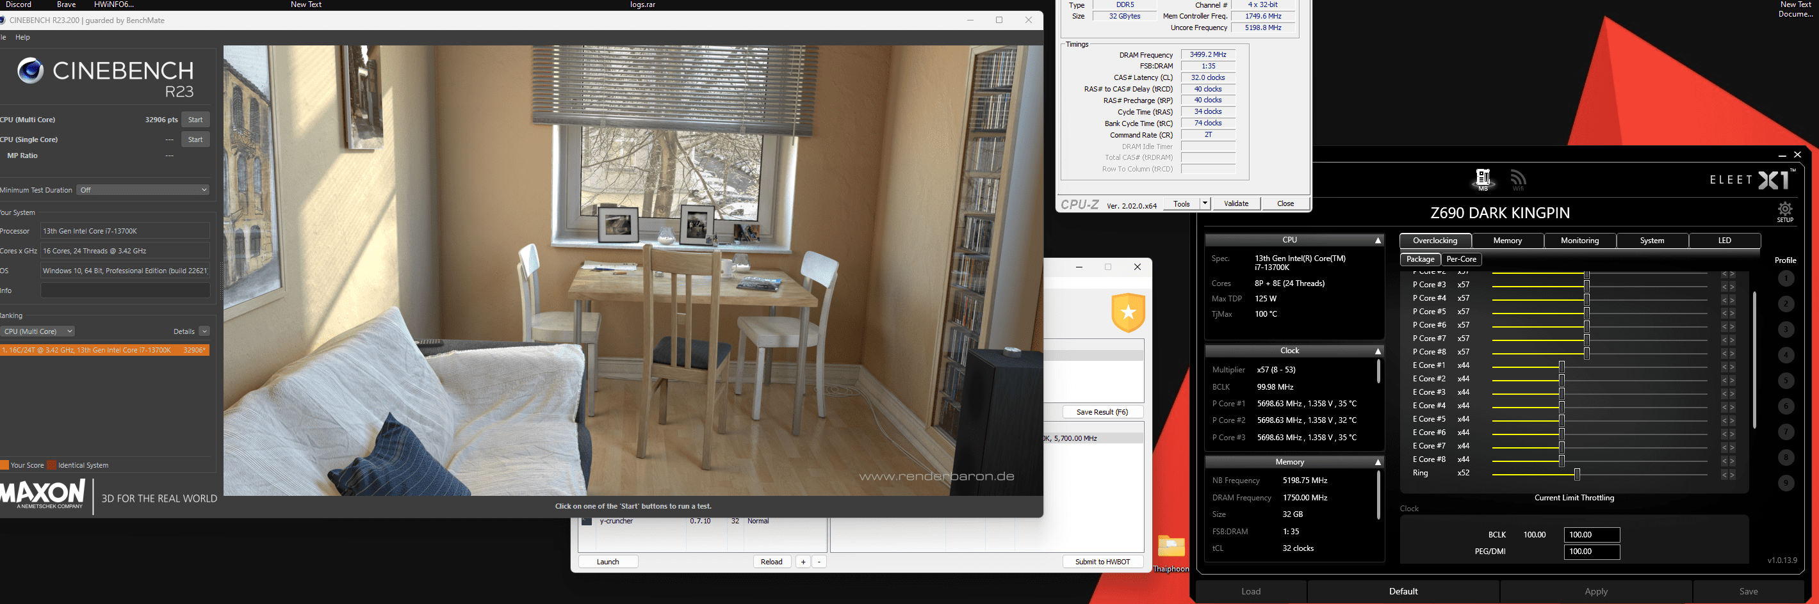
Task: Click the P Core #4 multiplier slider handle
Action: [x=1587, y=299]
